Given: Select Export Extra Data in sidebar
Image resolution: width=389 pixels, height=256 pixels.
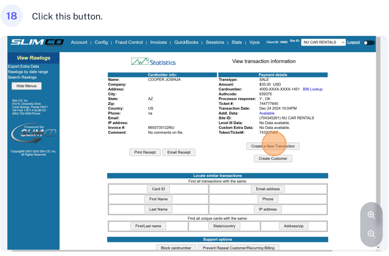Looking at the screenshot, I should [x=24, y=66].
